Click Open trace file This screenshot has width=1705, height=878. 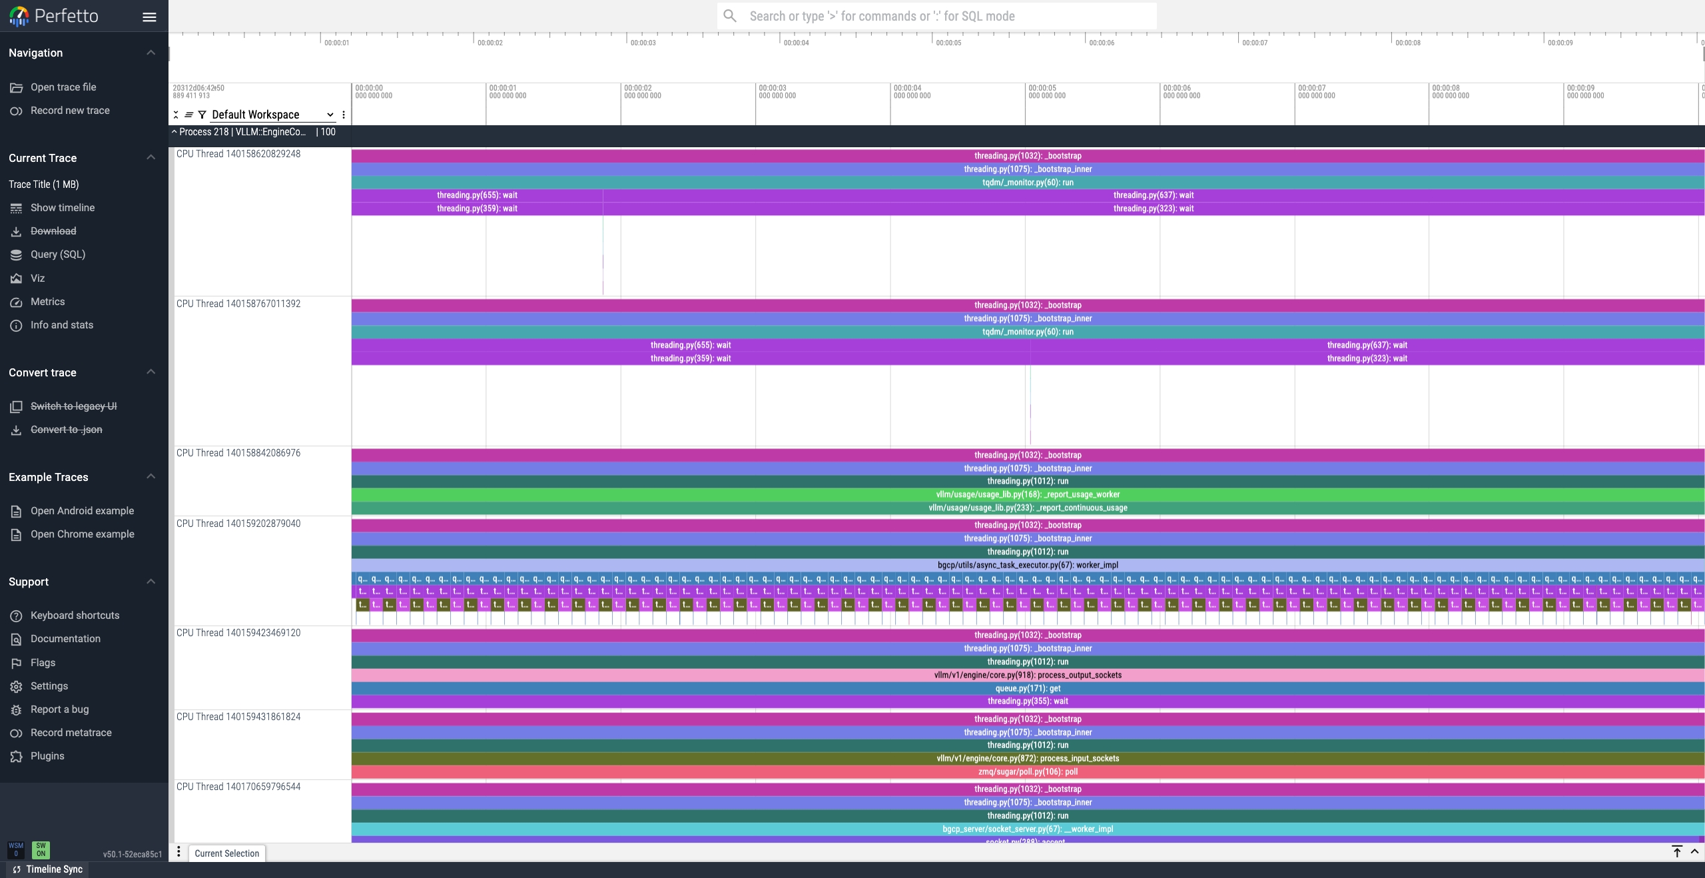63,87
